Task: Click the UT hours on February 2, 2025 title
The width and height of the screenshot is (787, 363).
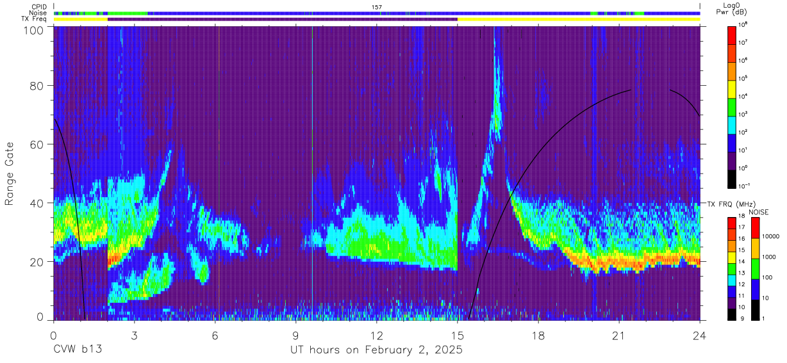Action: pos(376,350)
